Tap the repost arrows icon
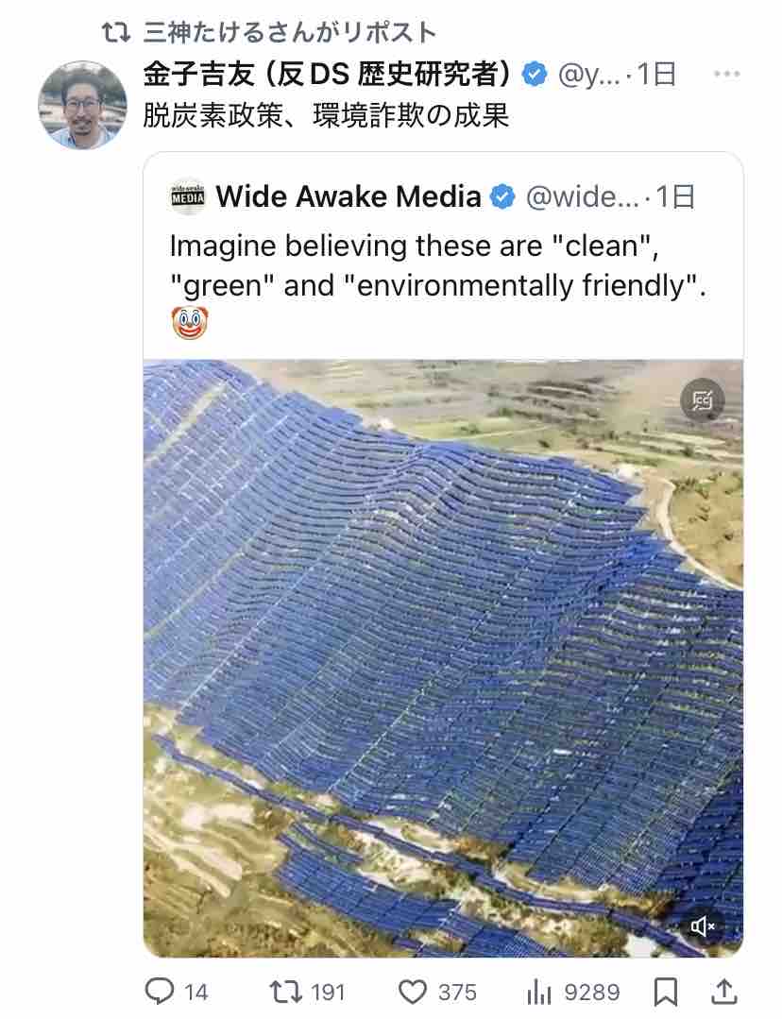 pyautogui.click(x=283, y=991)
